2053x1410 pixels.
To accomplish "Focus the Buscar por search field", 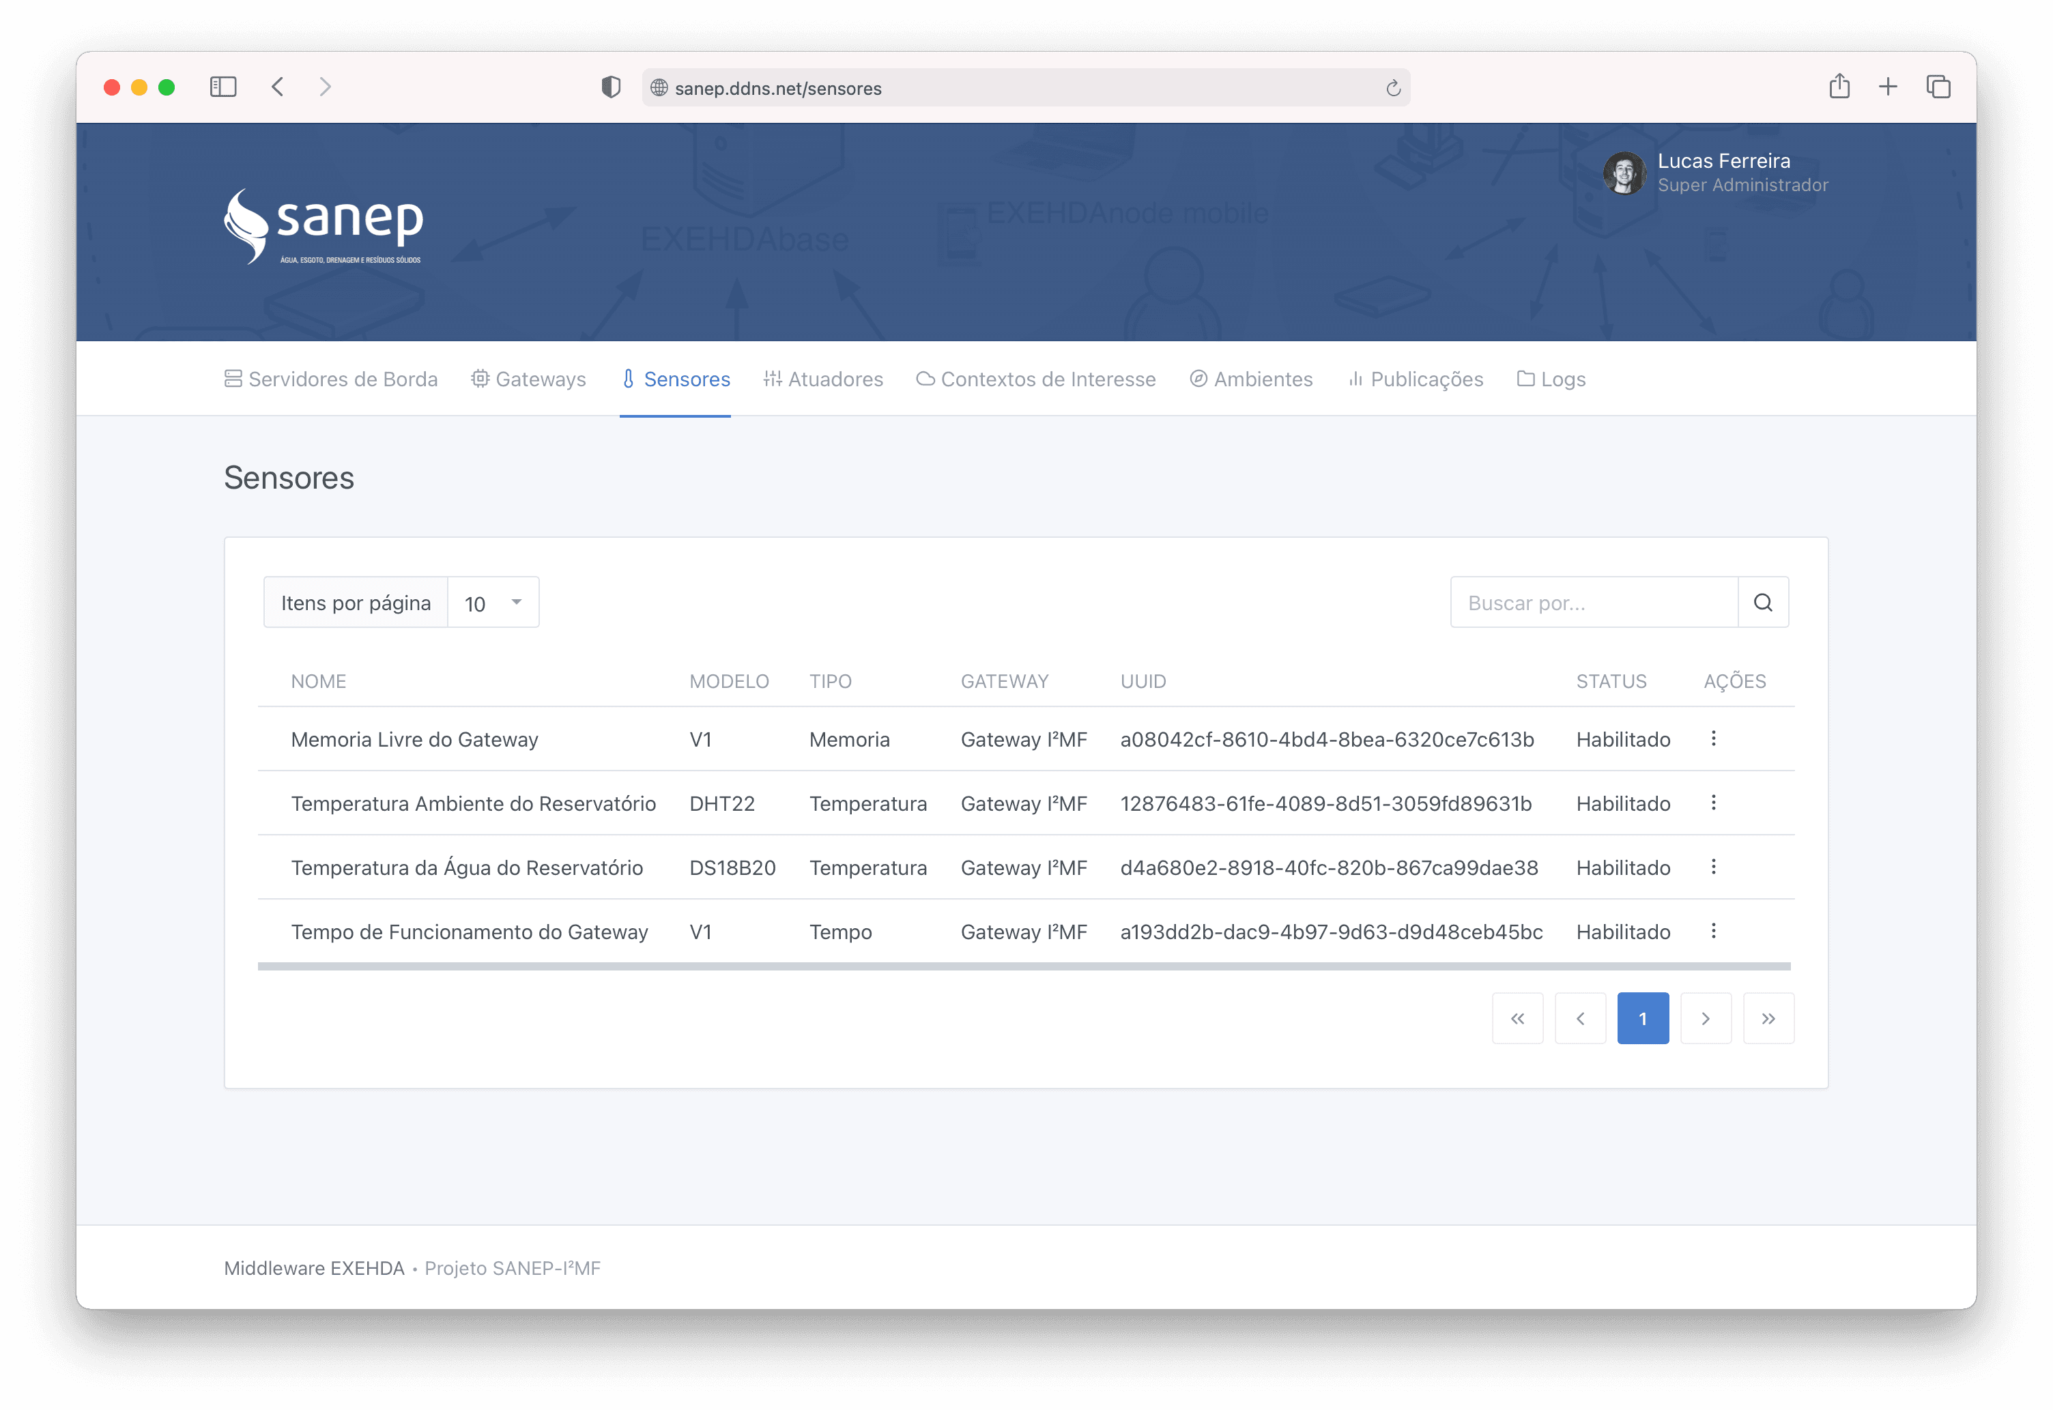I will pos(1593,603).
